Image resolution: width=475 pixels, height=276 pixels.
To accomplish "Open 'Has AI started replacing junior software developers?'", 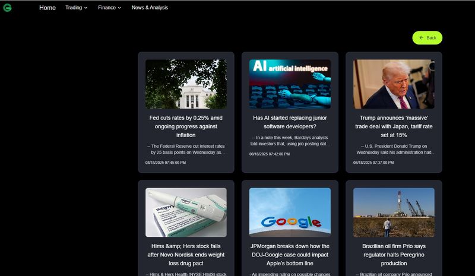I will (290, 122).
